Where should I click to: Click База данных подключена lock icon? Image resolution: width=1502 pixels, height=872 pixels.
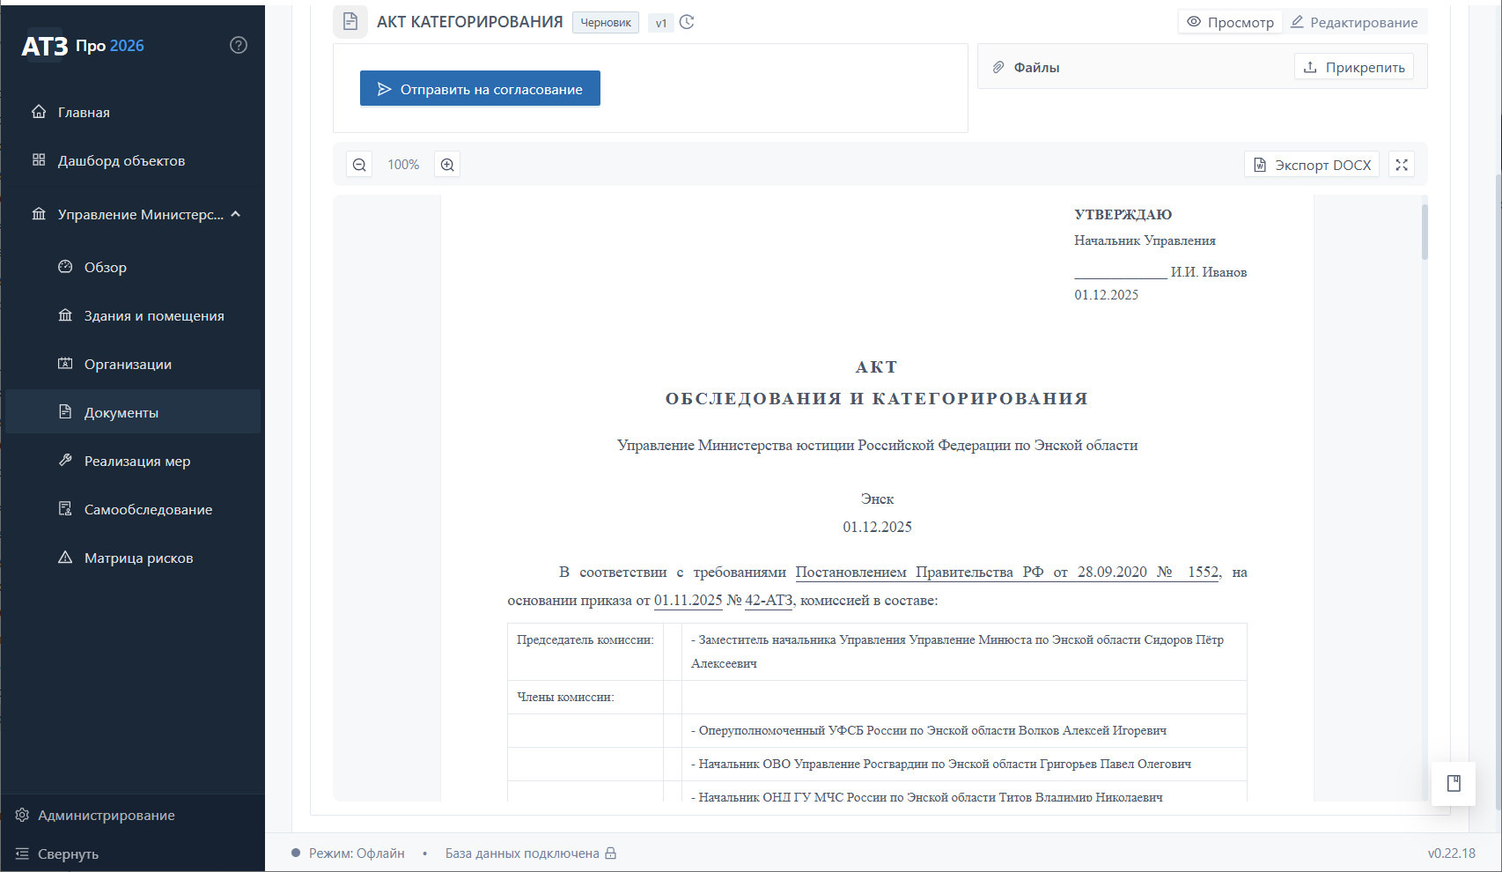click(611, 853)
